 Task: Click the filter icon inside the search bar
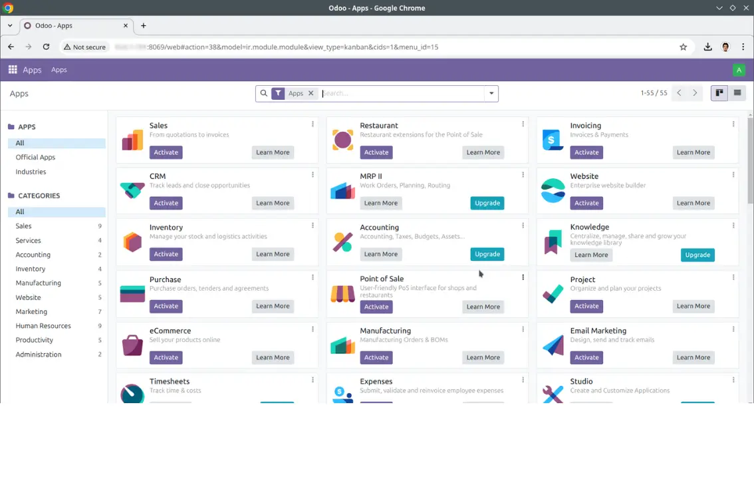click(x=279, y=93)
